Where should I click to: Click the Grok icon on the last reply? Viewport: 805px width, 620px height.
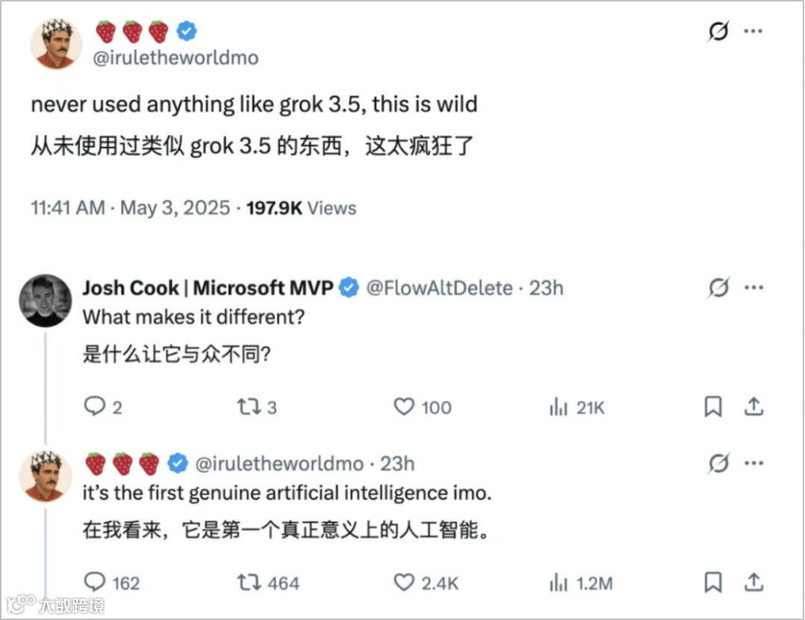tap(718, 464)
